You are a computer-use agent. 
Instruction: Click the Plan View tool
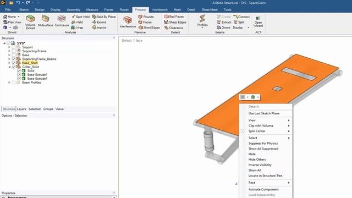[12, 22]
